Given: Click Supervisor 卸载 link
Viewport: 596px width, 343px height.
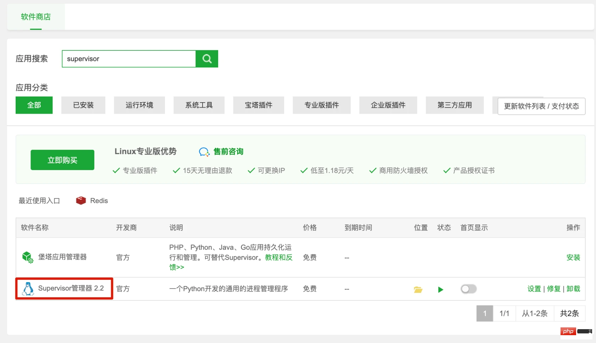Looking at the screenshot, I should coord(573,289).
